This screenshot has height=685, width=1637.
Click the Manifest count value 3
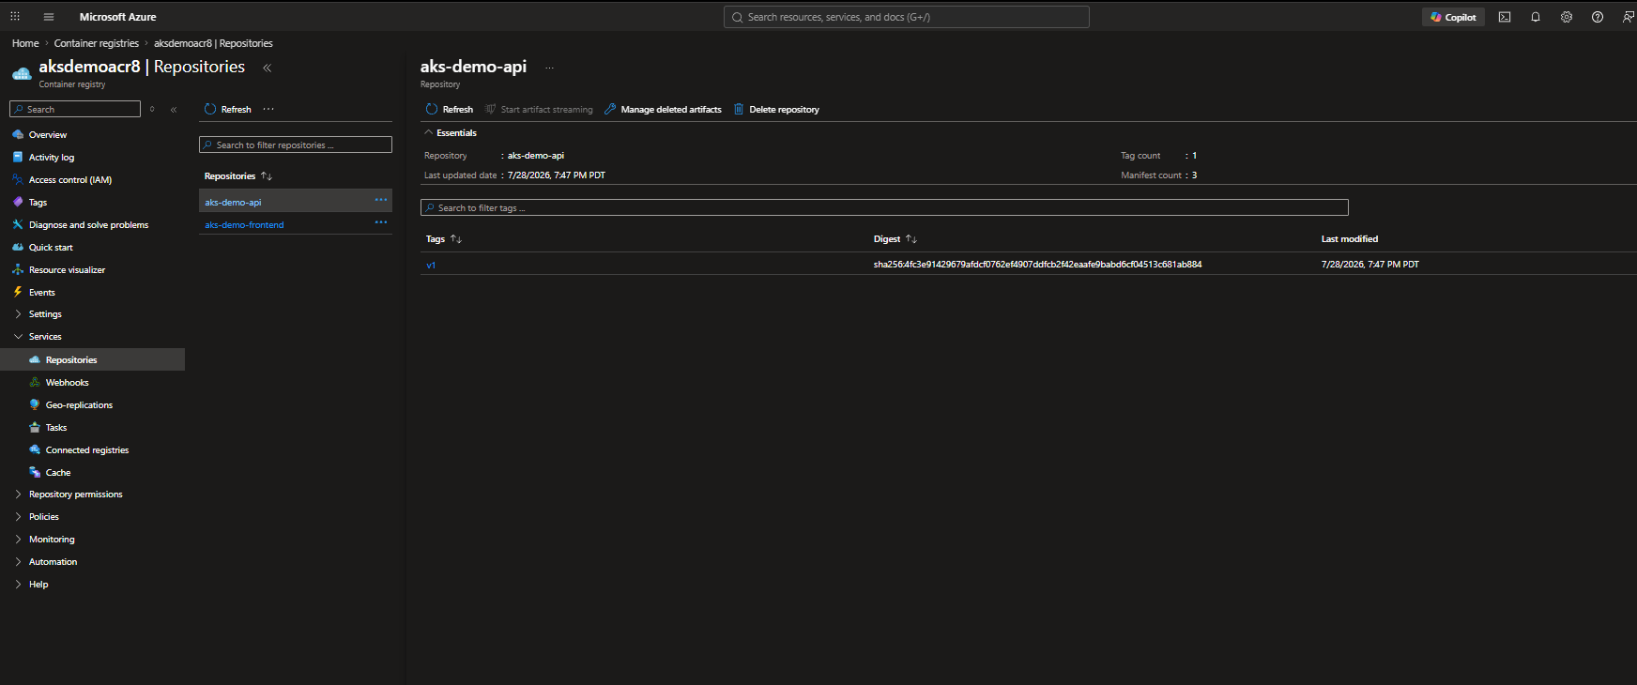[1194, 175]
